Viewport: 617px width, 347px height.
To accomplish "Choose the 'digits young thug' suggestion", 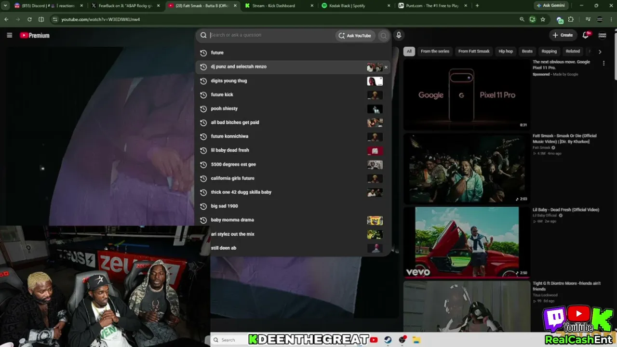I will (x=293, y=80).
